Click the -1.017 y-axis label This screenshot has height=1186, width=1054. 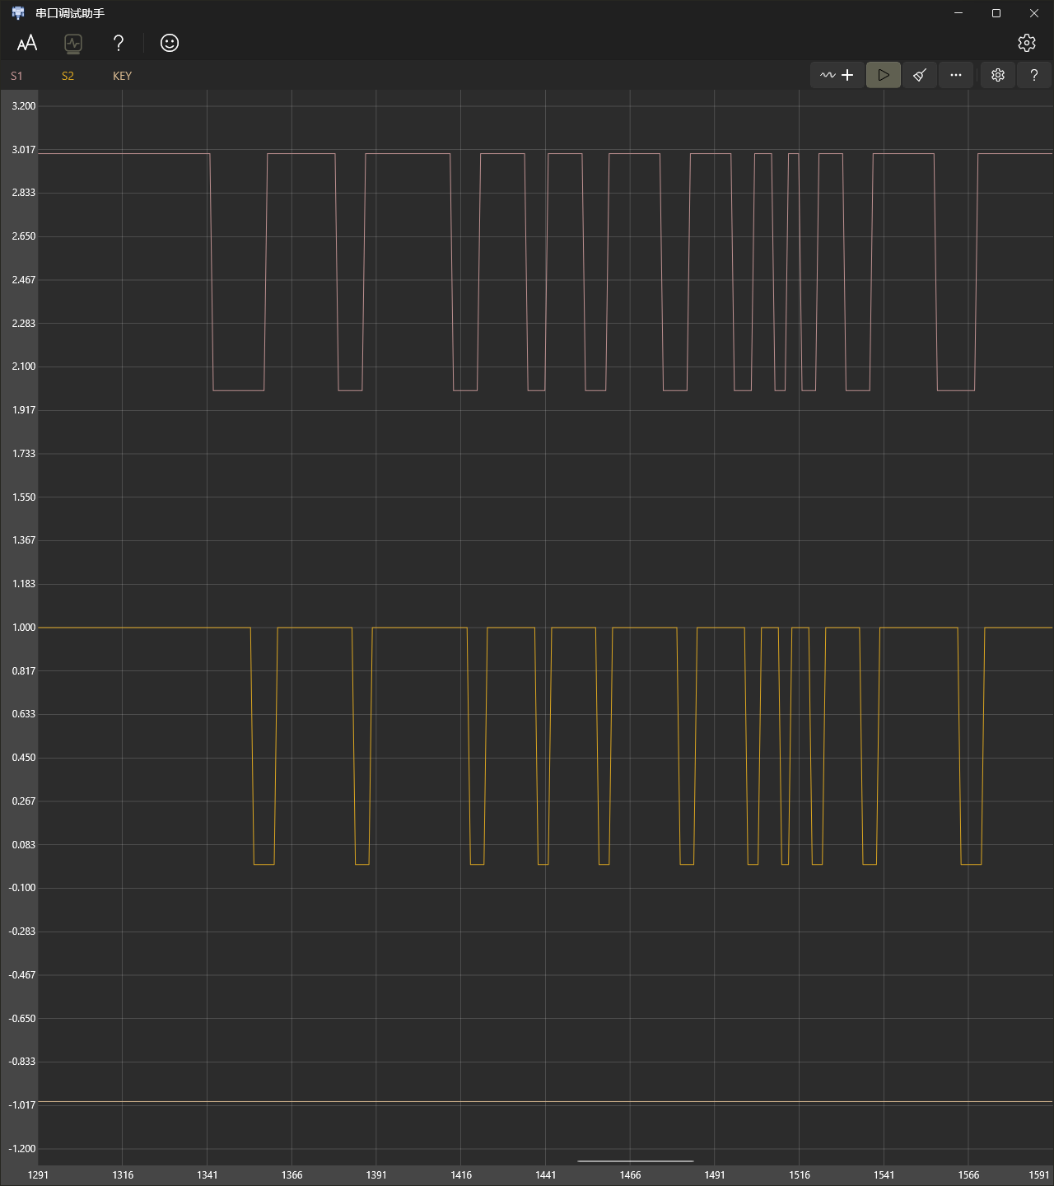(22, 1105)
